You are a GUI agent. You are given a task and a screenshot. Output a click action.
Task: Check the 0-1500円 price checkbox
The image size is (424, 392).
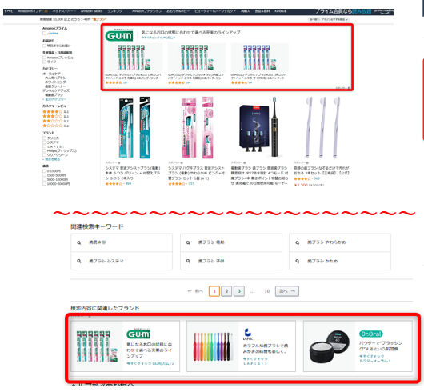pos(44,171)
